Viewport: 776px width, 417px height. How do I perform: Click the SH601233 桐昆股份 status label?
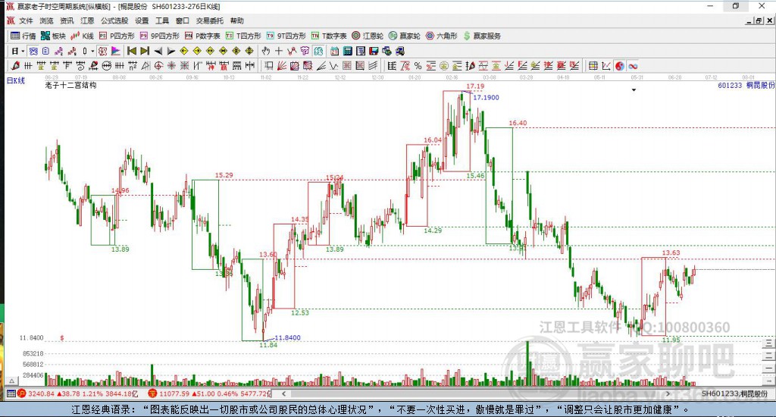[x=735, y=393]
